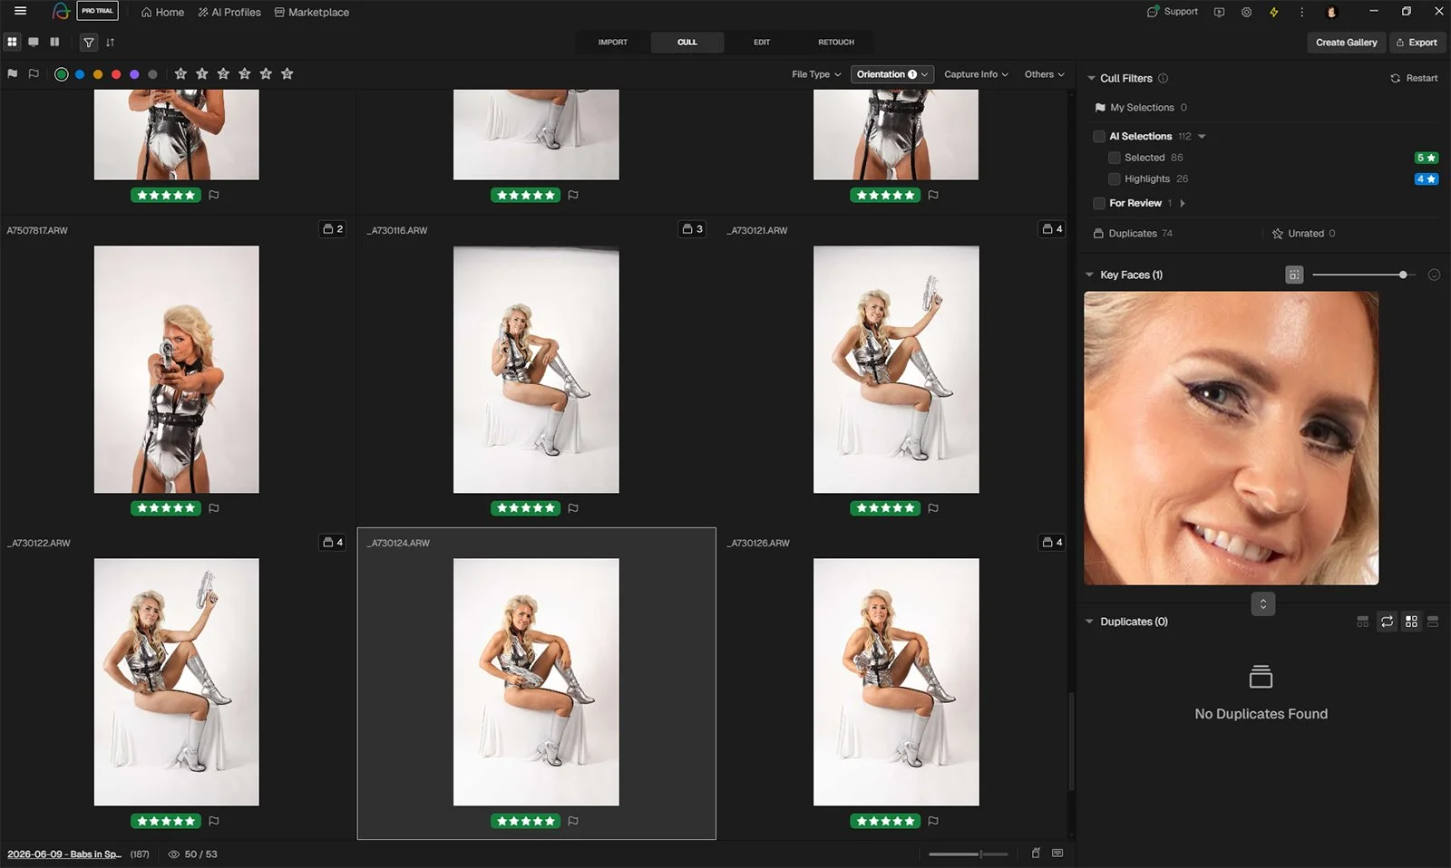Image resolution: width=1451 pixels, height=868 pixels.
Task: Open the user profile avatar
Action: 1331,12
